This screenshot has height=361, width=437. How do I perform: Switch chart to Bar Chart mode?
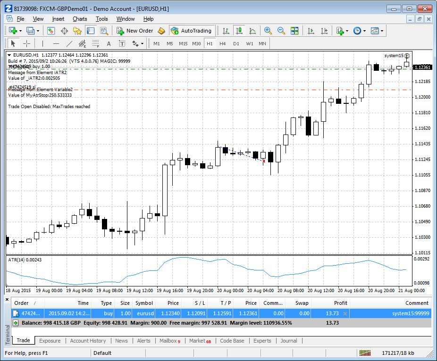point(226,31)
